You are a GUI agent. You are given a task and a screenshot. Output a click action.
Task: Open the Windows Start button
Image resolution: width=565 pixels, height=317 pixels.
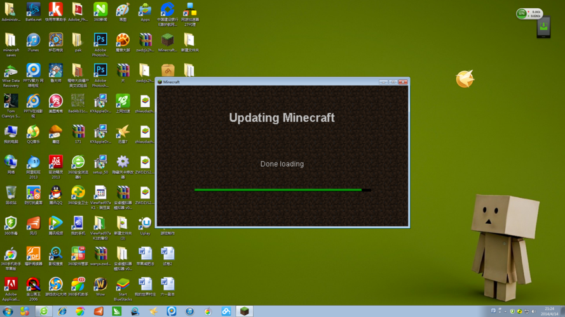coord(8,311)
